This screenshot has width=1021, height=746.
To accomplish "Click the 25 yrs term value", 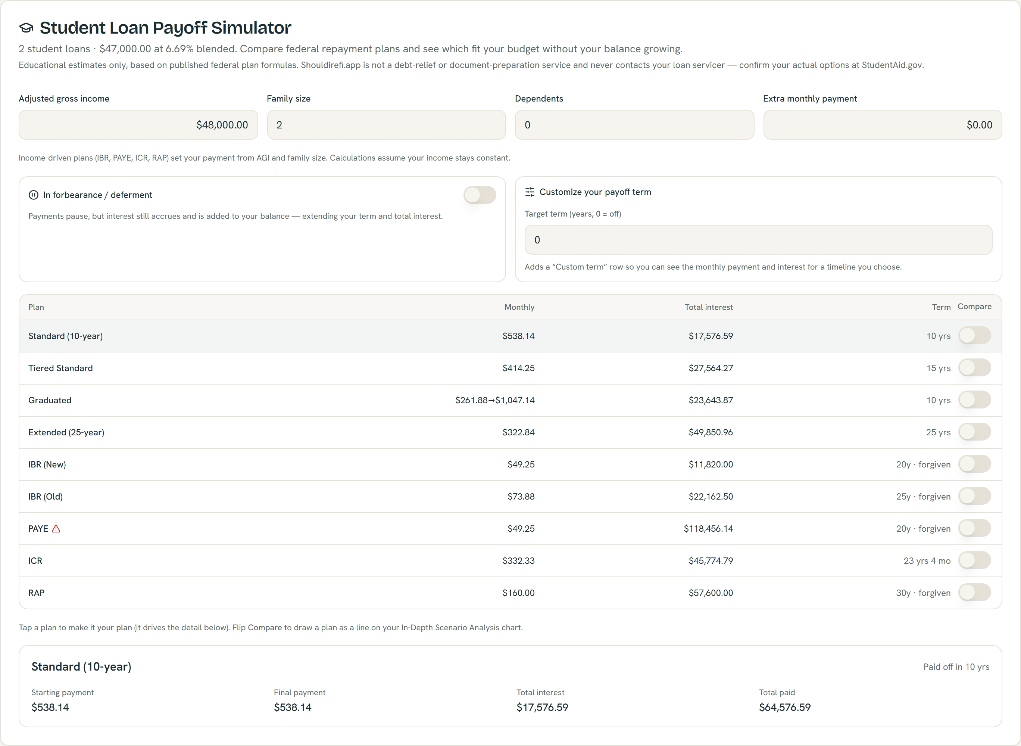I will (x=939, y=432).
